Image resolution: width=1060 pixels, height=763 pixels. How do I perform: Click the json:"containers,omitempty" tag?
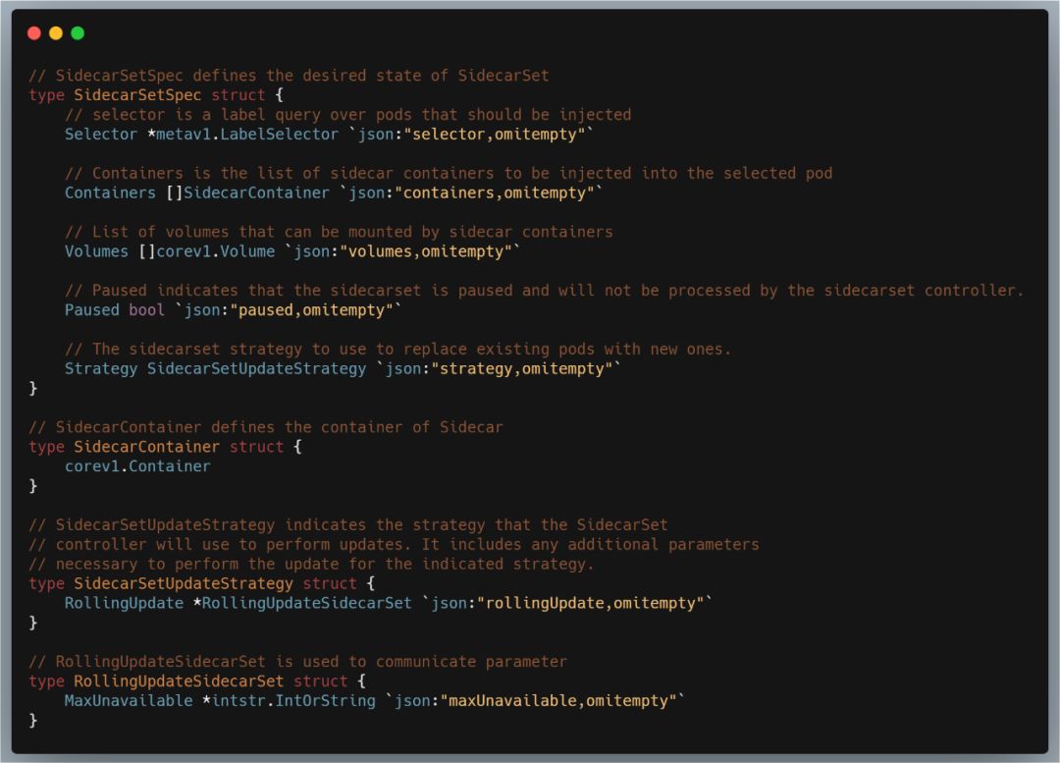[x=471, y=193]
